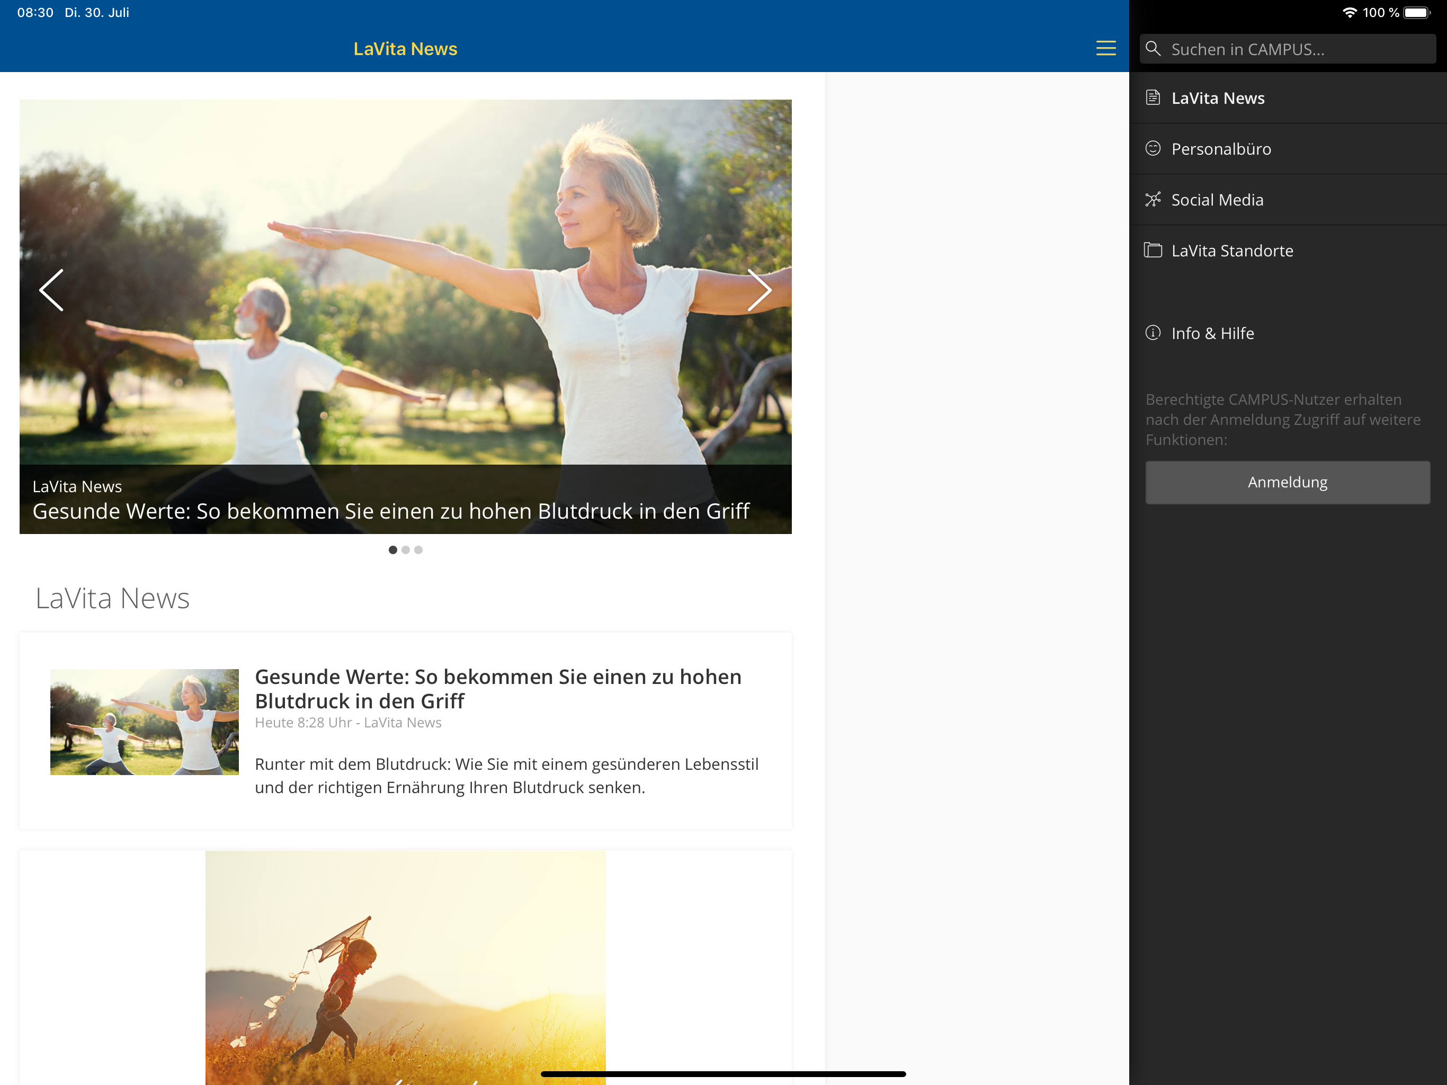This screenshot has width=1447, height=1085.
Task: Show previous carousel slide with left arrow
Action: pos(51,290)
